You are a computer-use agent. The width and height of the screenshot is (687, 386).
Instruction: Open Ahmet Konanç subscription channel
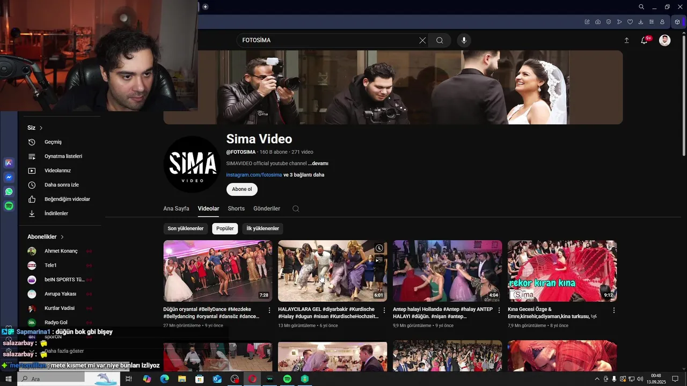[x=62, y=251]
